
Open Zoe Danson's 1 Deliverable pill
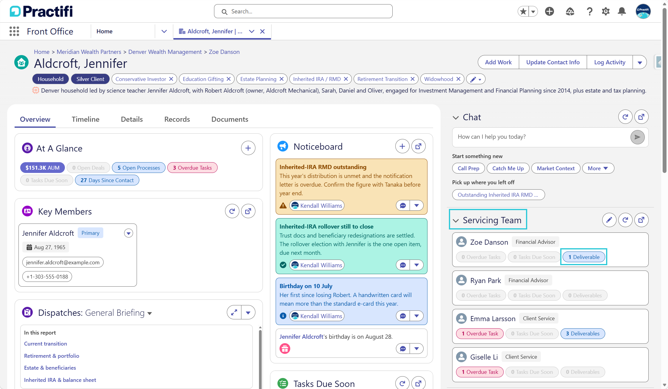click(x=583, y=257)
